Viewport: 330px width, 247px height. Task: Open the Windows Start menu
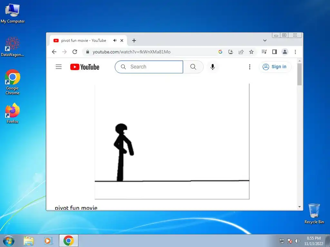(9, 241)
